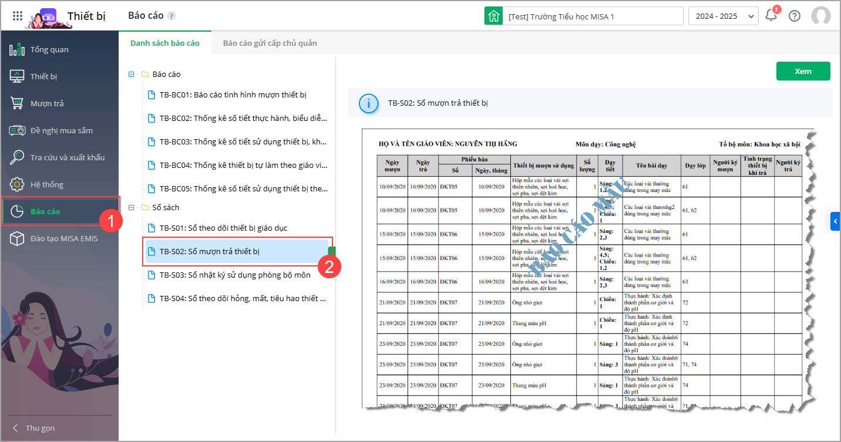Screen dimensions: 841x442
Task: Click the help icon beside Báo cáo title
Action: coord(171,16)
